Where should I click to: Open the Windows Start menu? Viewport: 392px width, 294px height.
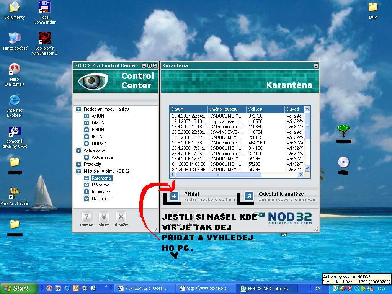coord(18,288)
